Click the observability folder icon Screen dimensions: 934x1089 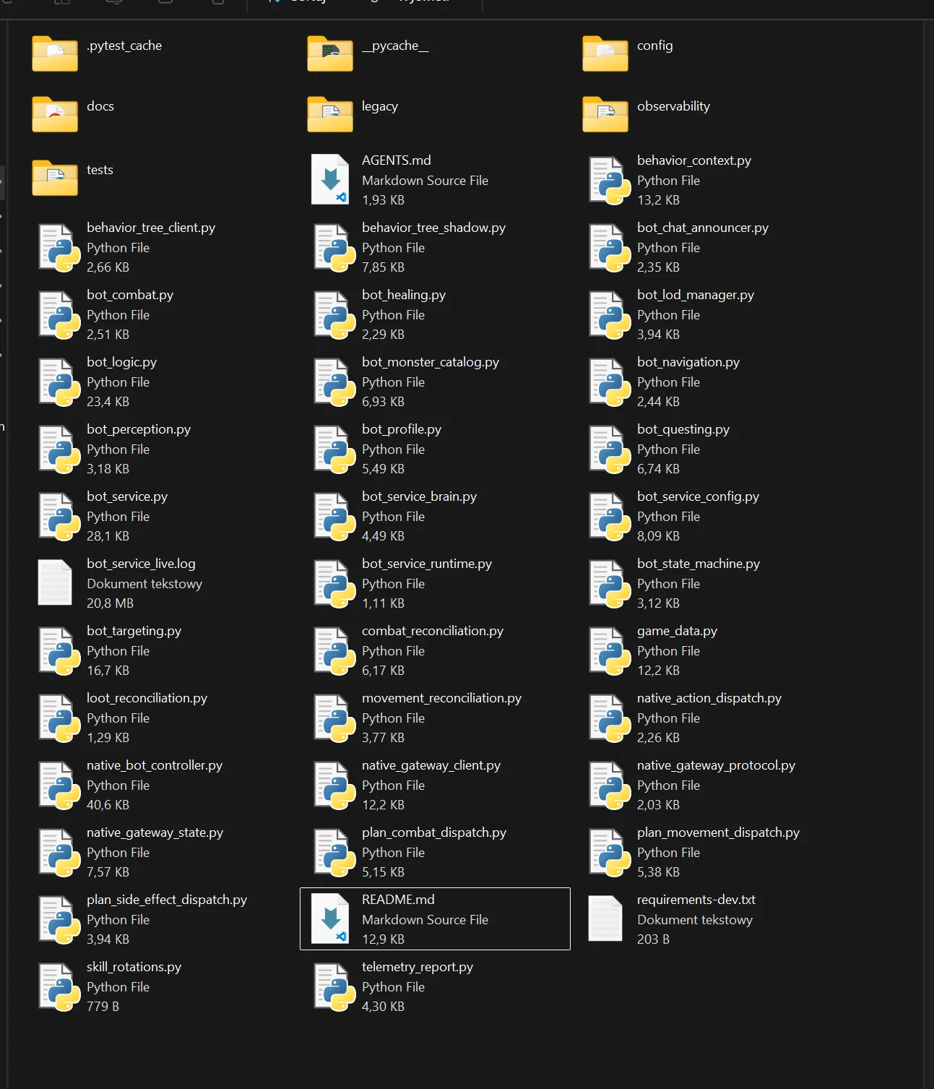point(605,114)
